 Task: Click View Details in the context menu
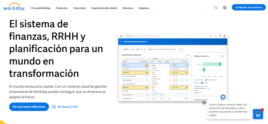[154, 92]
